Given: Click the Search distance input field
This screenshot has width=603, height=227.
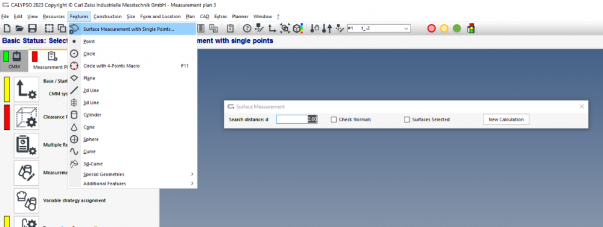Looking at the screenshot, I should (297, 120).
